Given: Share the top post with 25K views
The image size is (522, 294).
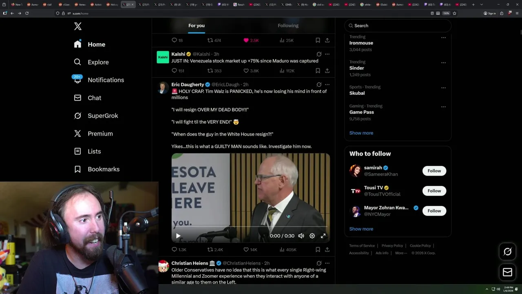Looking at the screenshot, I should pyautogui.click(x=327, y=40).
